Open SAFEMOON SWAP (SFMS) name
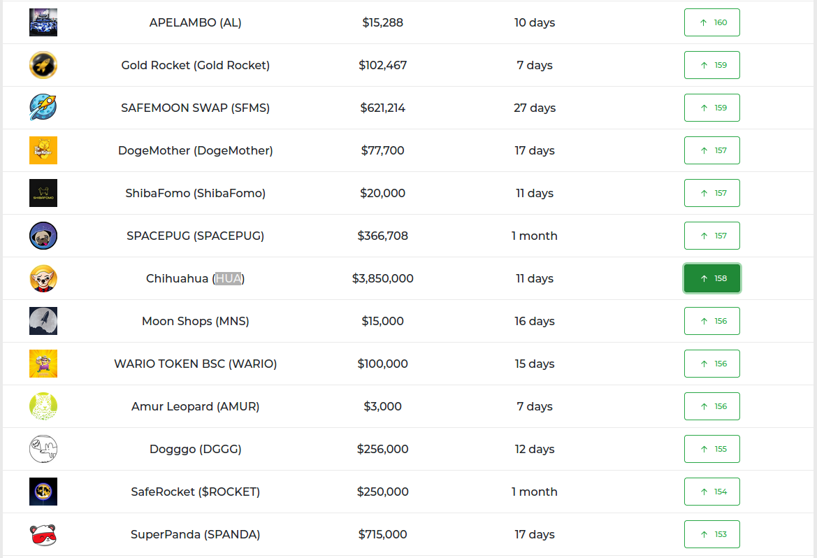The image size is (817, 558). click(x=196, y=108)
